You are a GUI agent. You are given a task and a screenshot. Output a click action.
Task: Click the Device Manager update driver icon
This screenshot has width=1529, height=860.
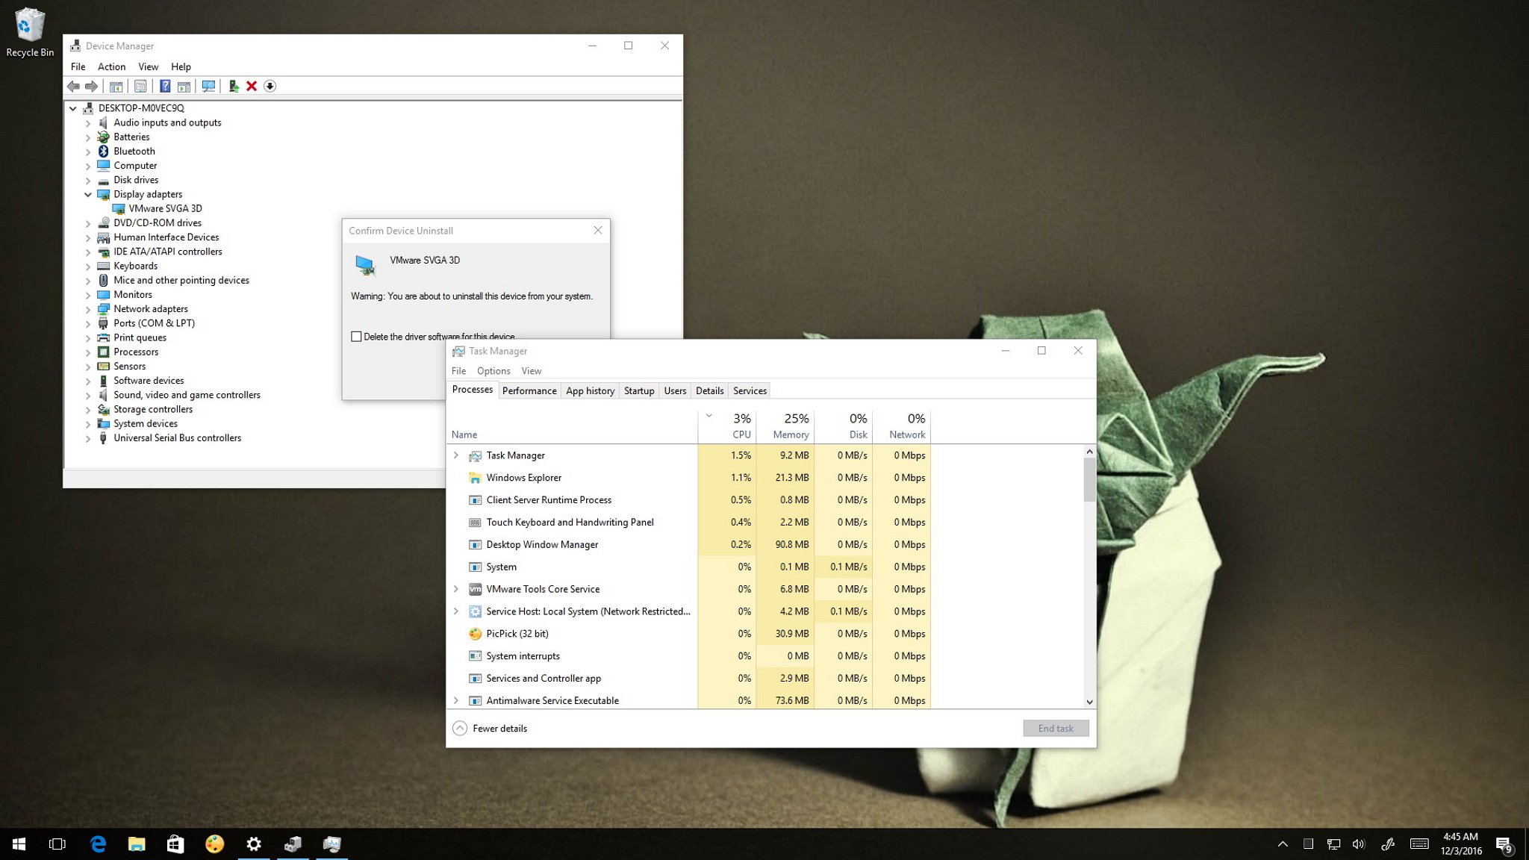[x=233, y=86]
